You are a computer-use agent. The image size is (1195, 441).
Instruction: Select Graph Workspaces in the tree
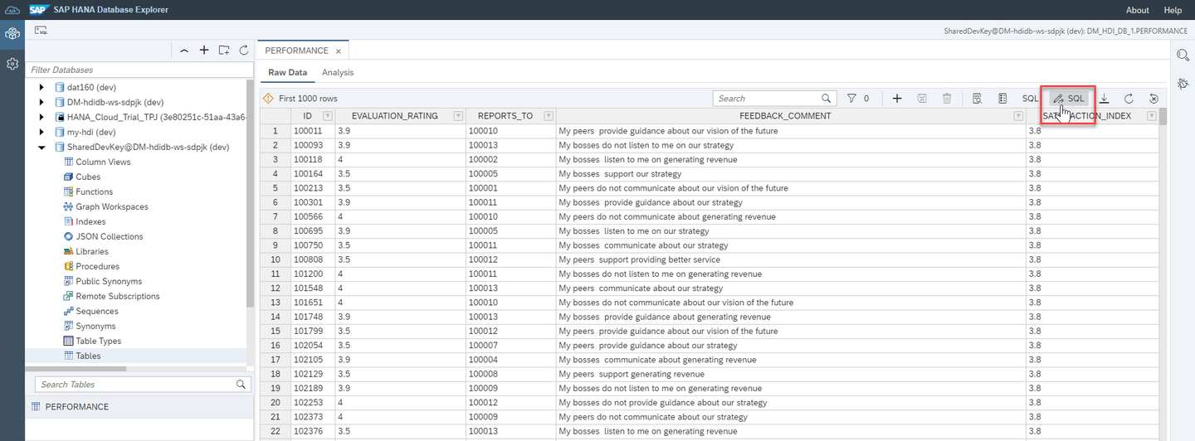click(x=112, y=206)
